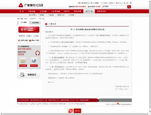
Task: Click the bold announcement title in the article
Action: tap(87, 30)
